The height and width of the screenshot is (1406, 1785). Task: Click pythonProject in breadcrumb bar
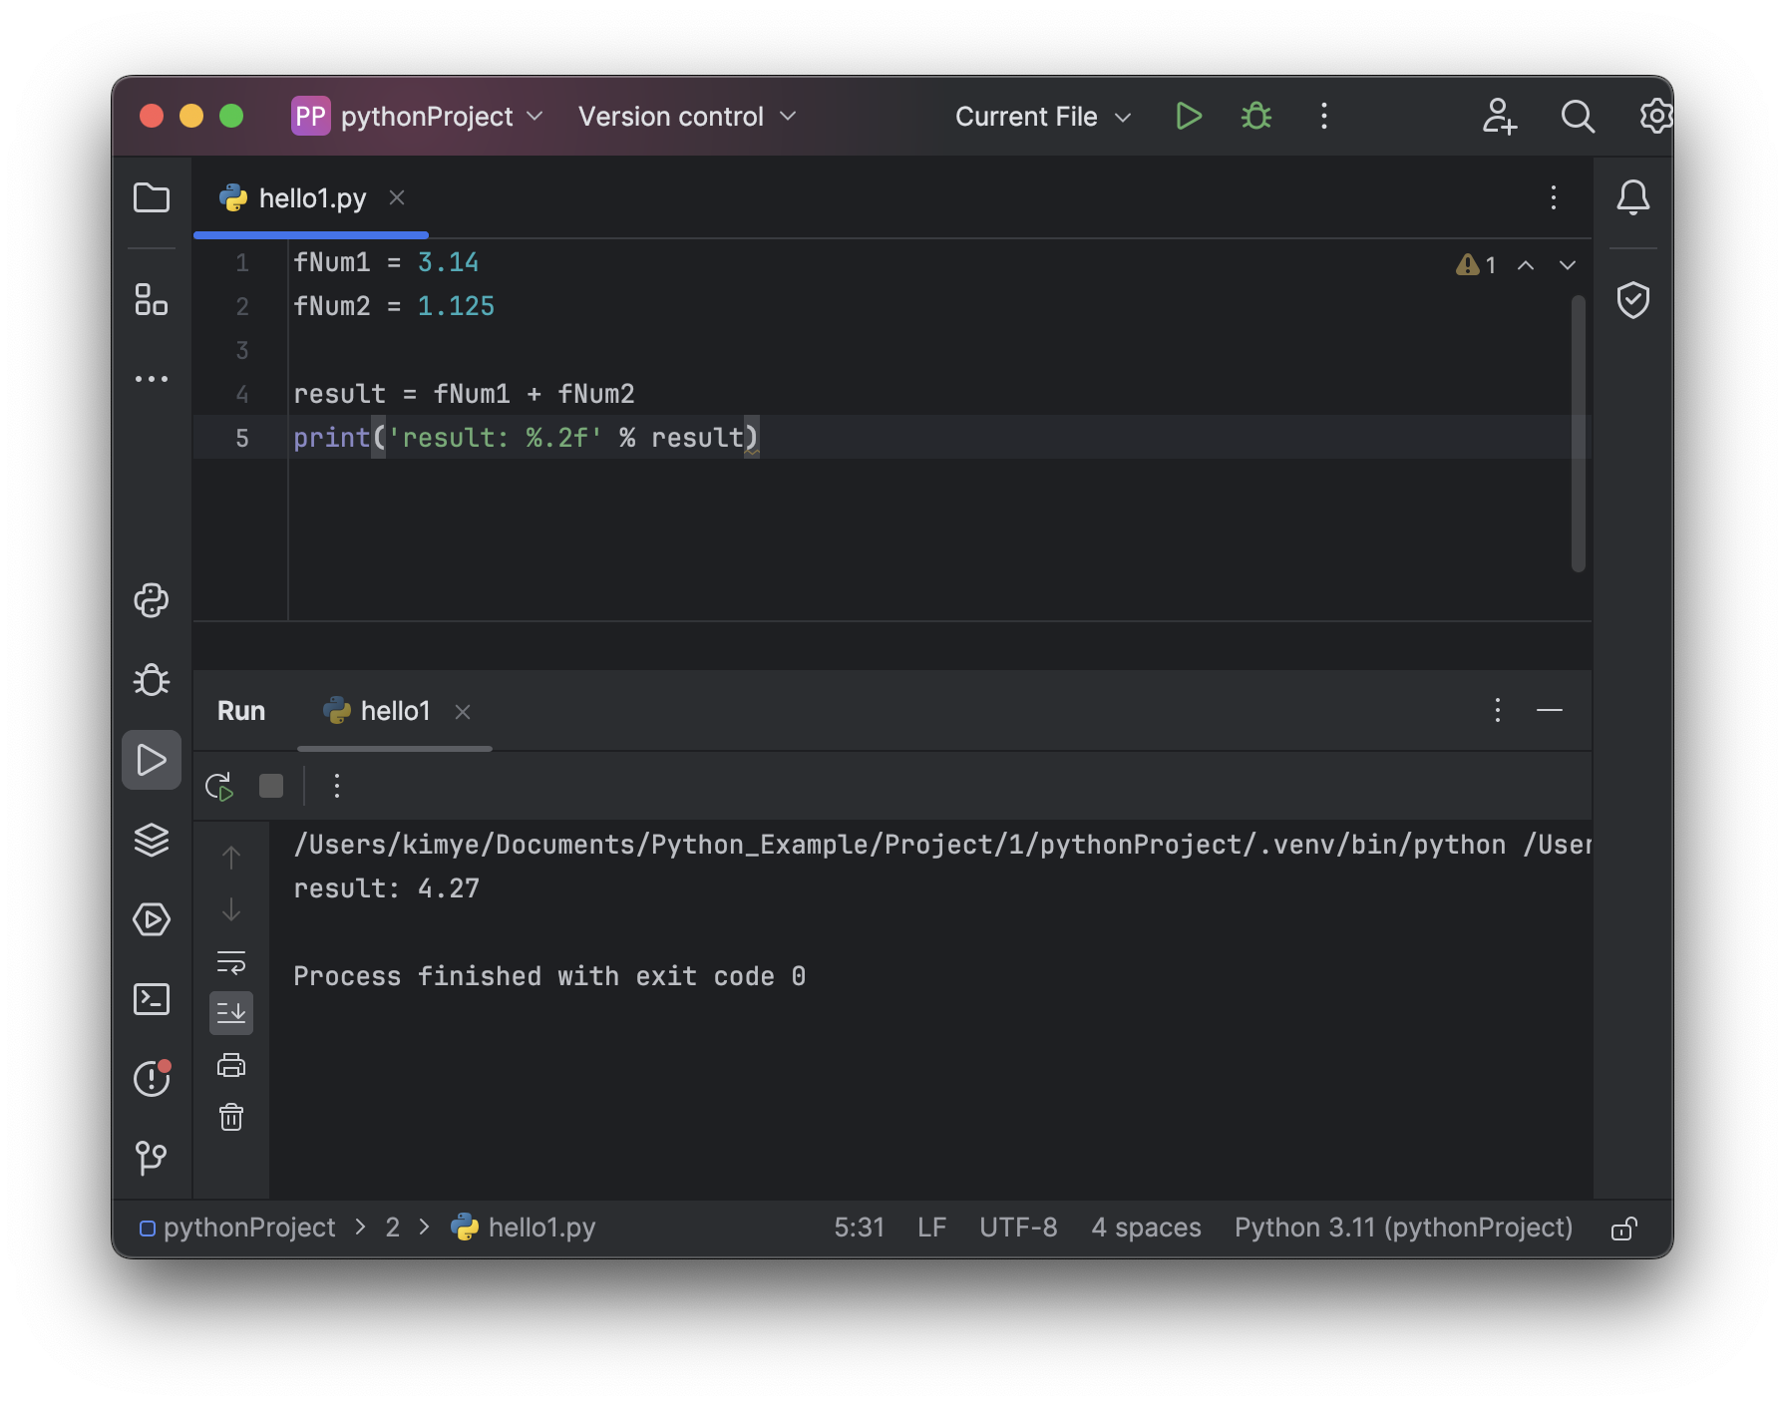click(237, 1228)
